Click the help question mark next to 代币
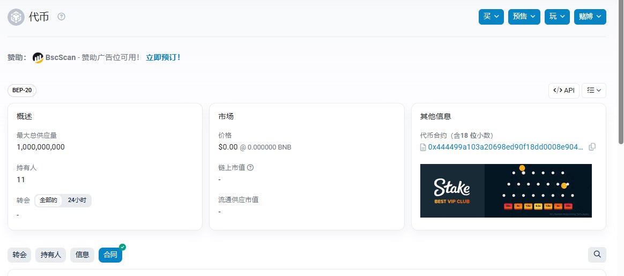624x276 pixels. point(61,17)
